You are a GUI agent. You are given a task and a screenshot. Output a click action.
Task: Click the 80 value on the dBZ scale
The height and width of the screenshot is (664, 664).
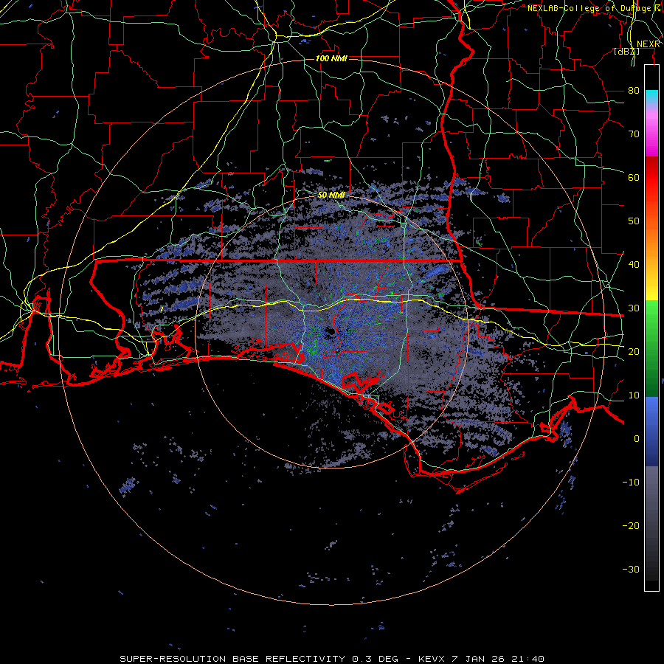(x=634, y=91)
